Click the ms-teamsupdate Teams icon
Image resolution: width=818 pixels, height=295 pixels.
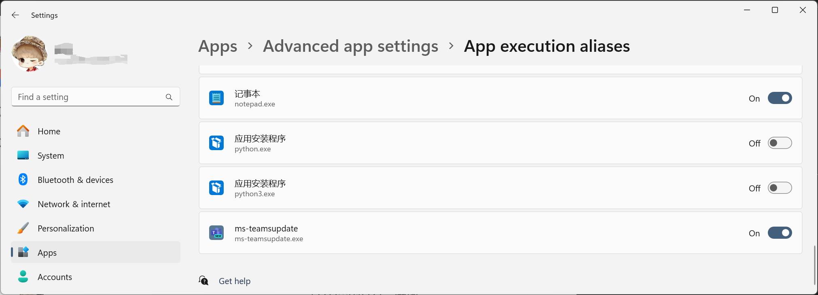click(x=216, y=233)
